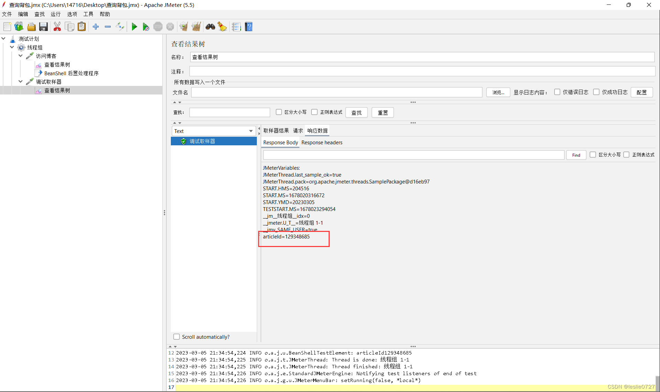660x392 pixels.
Task: Click the Stop test icon
Action: pyautogui.click(x=158, y=27)
